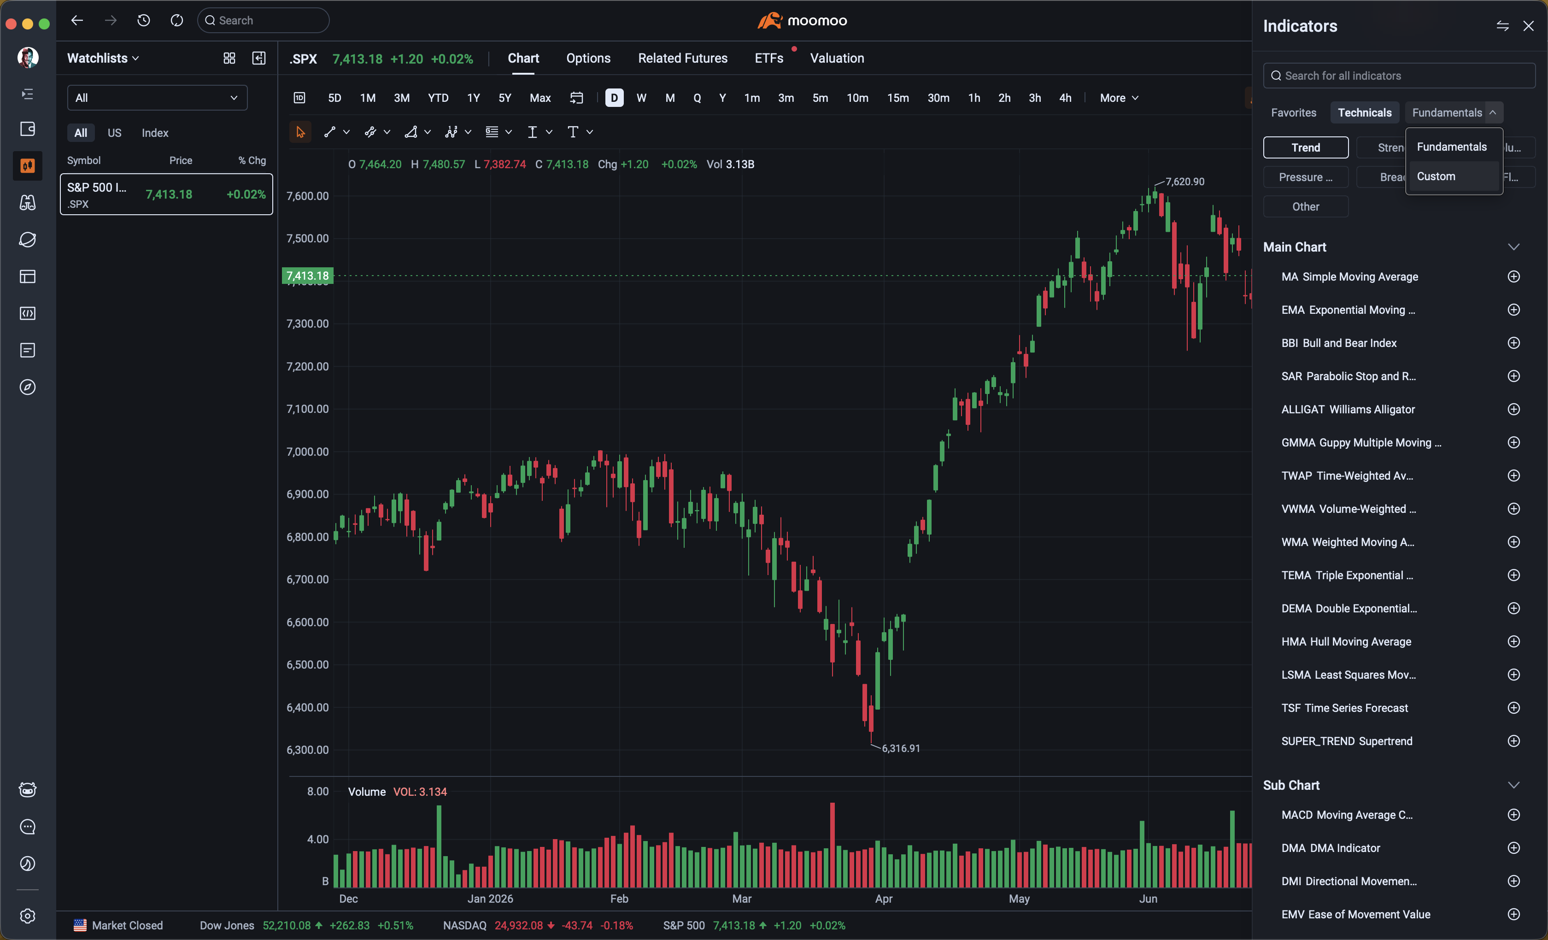Switch to the Valuation tab

[x=837, y=59]
